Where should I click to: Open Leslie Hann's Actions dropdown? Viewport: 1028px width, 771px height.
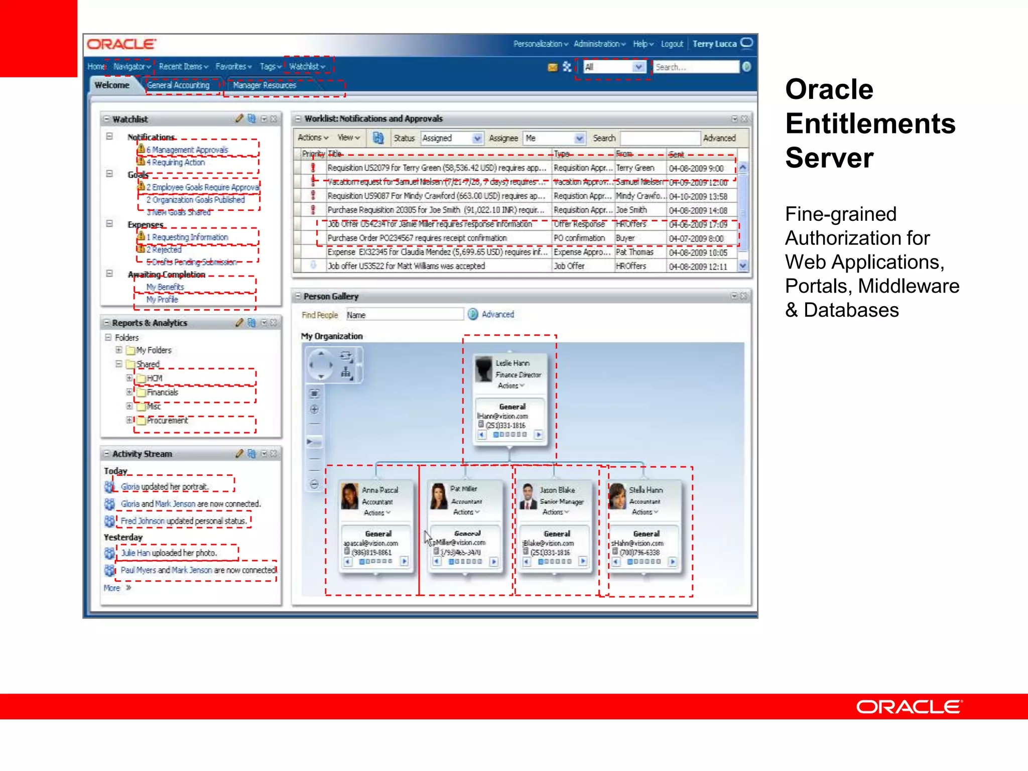(x=511, y=385)
